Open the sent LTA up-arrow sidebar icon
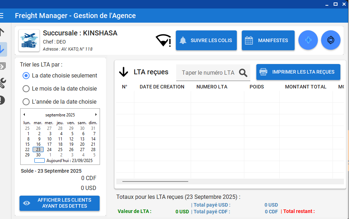The height and width of the screenshot is (219, 351). pyautogui.click(x=2, y=32)
